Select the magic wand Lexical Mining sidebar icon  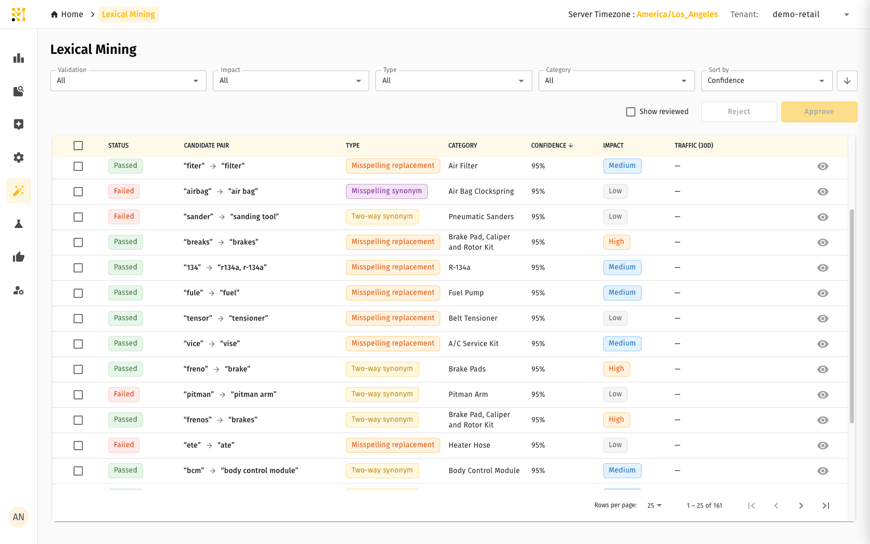click(19, 191)
